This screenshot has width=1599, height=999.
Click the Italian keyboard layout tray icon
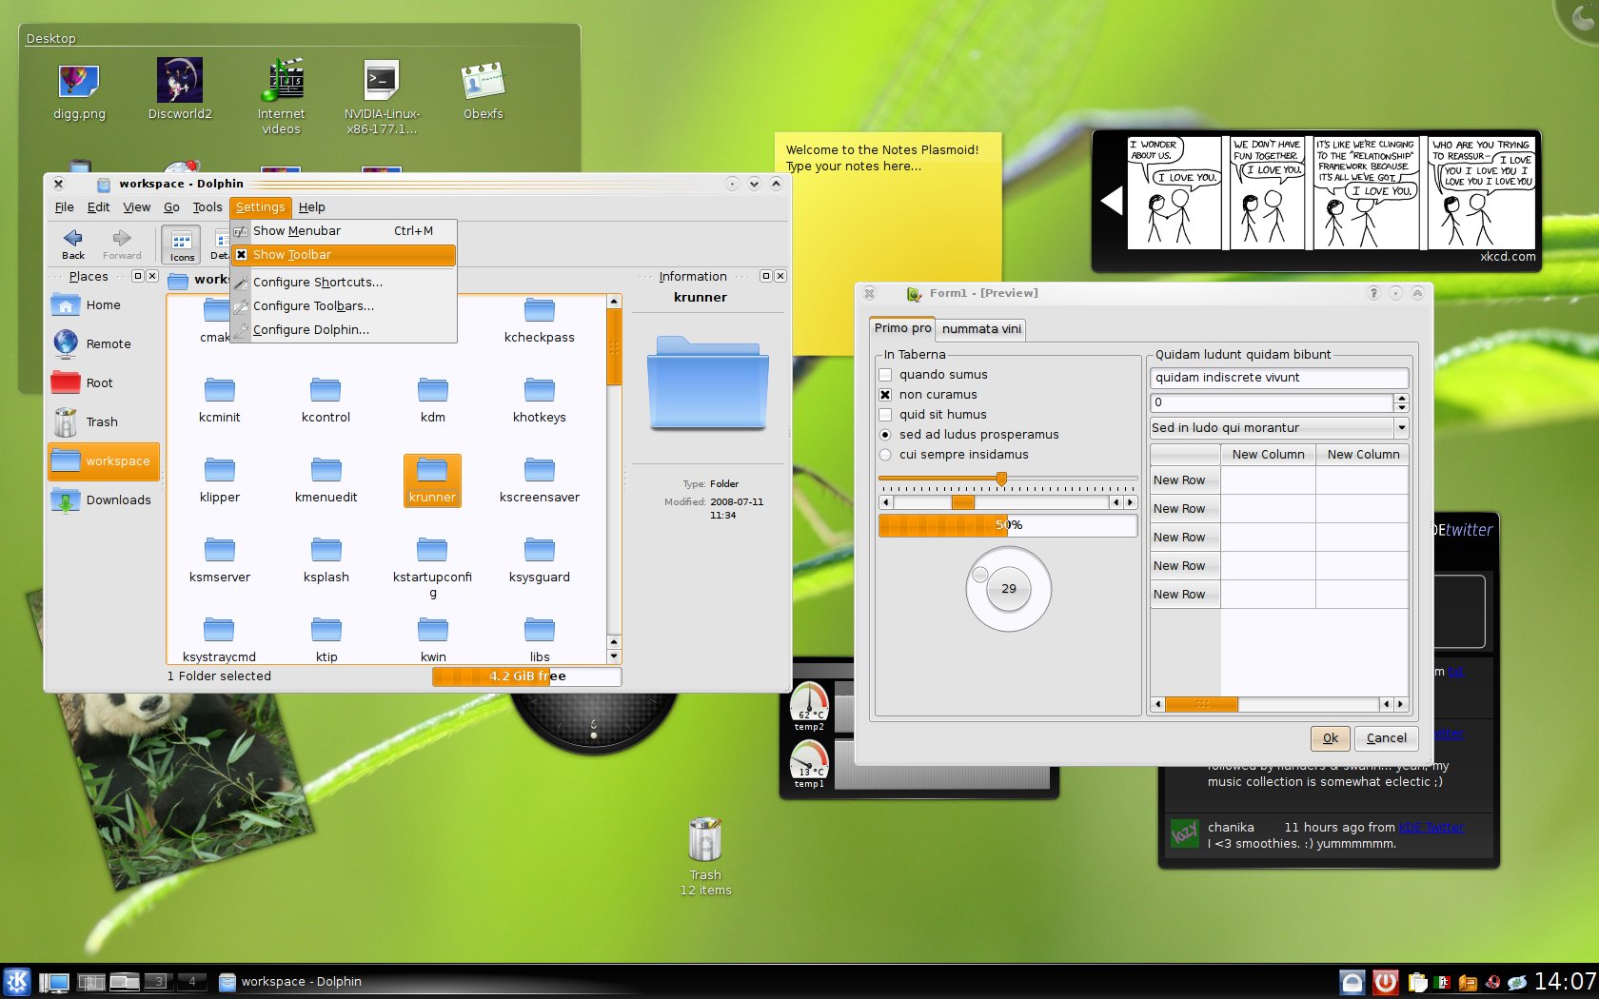tap(1443, 983)
